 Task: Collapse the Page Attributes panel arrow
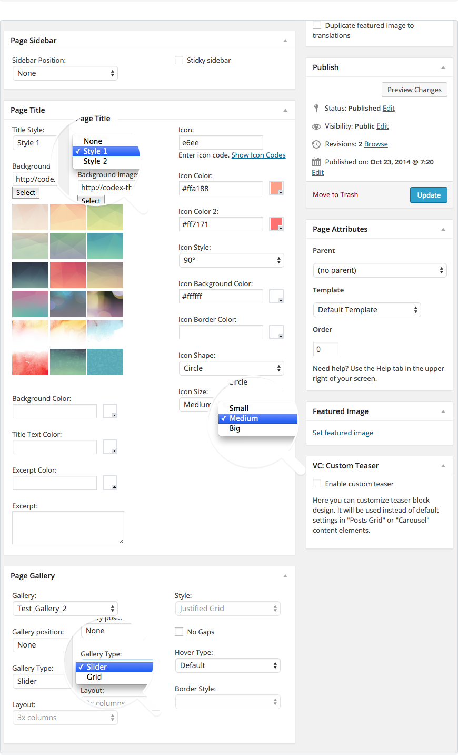[443, 229]
